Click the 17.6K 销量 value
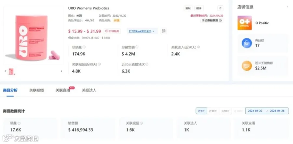Screen dimensions: 293x144 point(16,130)
